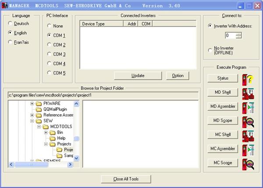
Task: Click the Update button
Action: pyautogui.click(x=138, y=76)
